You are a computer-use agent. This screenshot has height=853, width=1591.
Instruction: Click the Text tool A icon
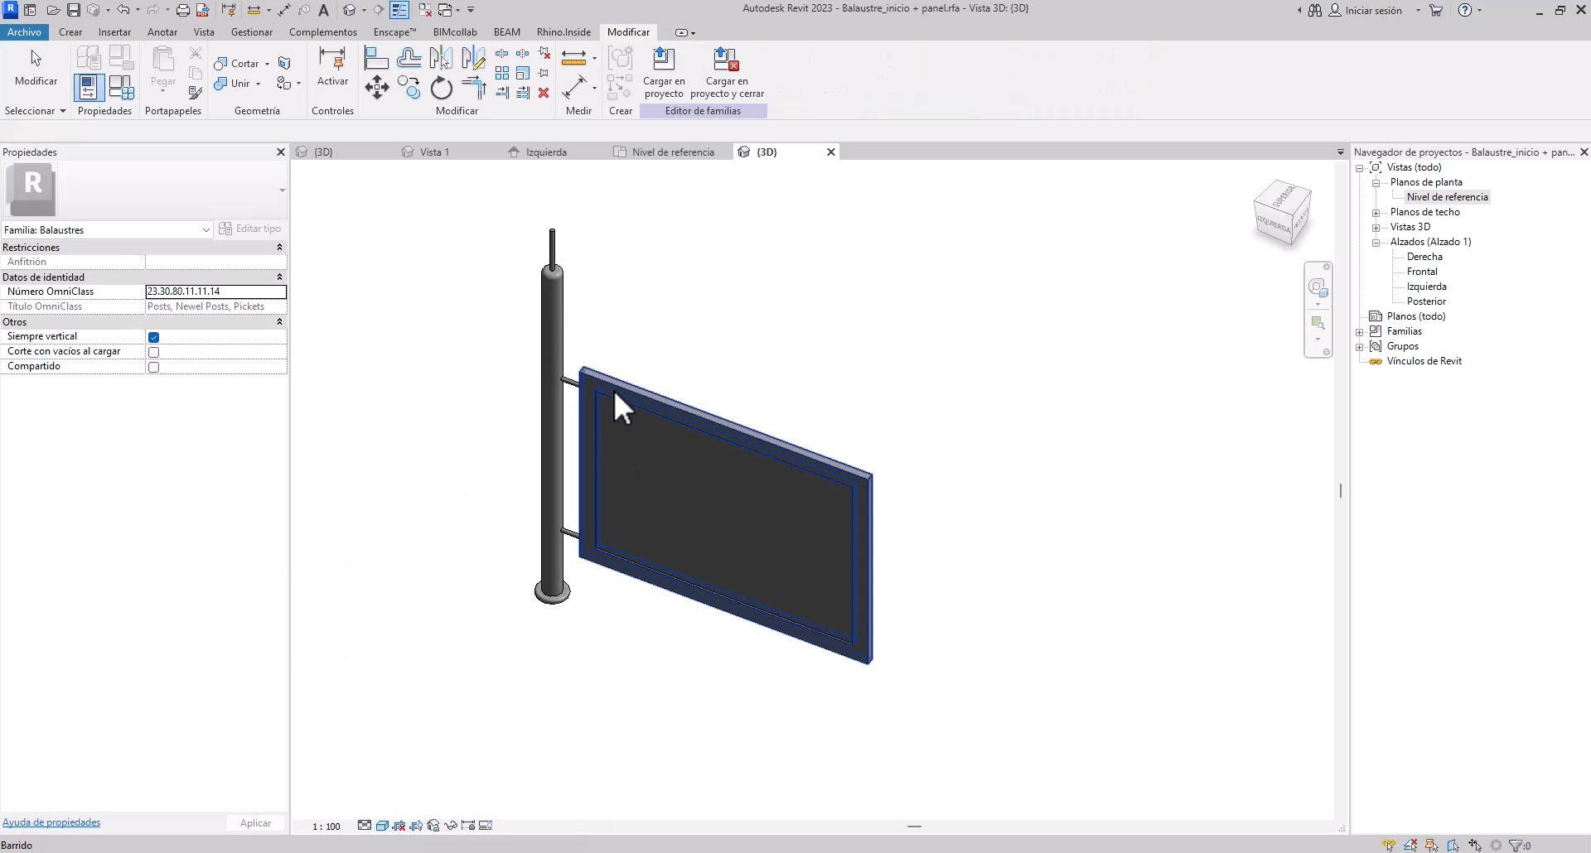click(323, 10)
